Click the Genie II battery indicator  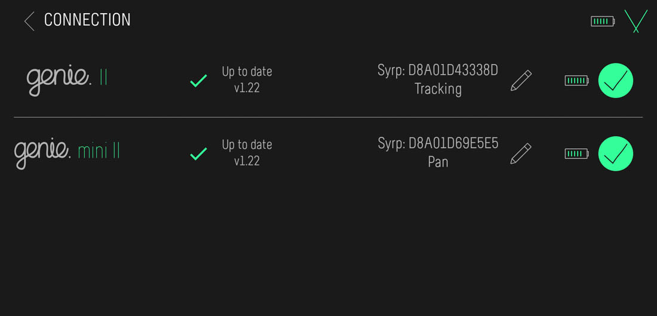point(576,80)
